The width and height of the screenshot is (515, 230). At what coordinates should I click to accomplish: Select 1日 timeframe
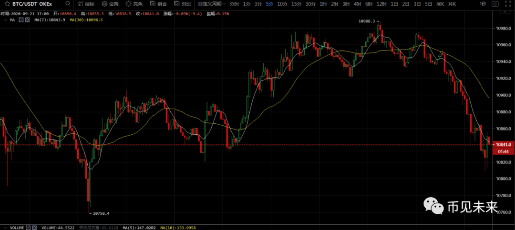pos(394,4)
